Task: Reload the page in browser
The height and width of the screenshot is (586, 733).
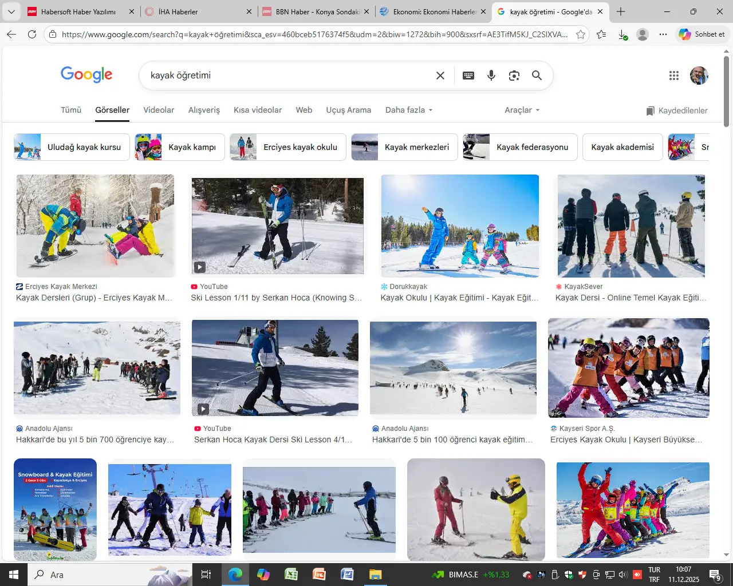Action: point(32,34)
